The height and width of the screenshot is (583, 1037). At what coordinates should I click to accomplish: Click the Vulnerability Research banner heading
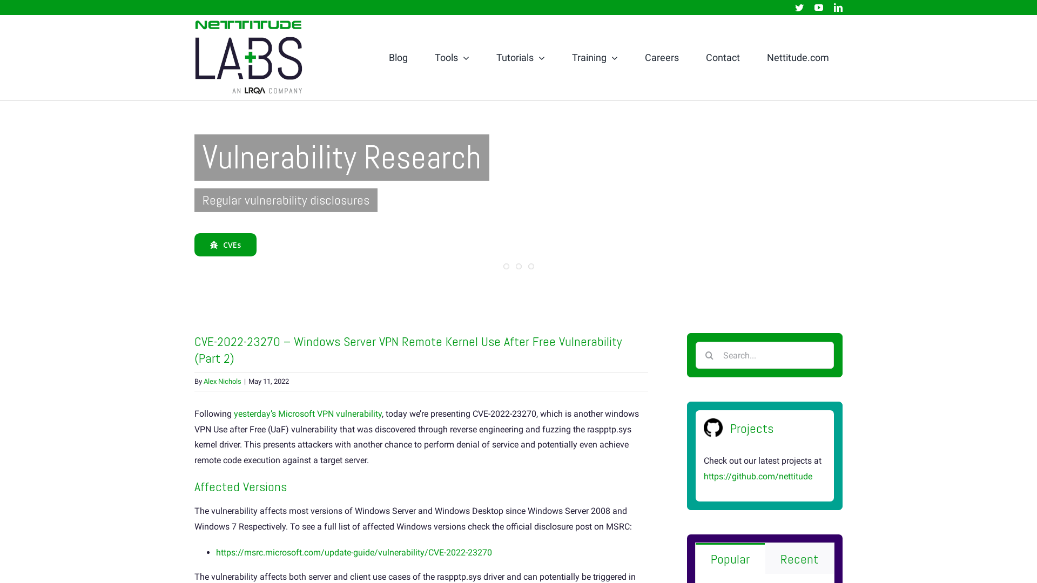(x=342, y=158)
